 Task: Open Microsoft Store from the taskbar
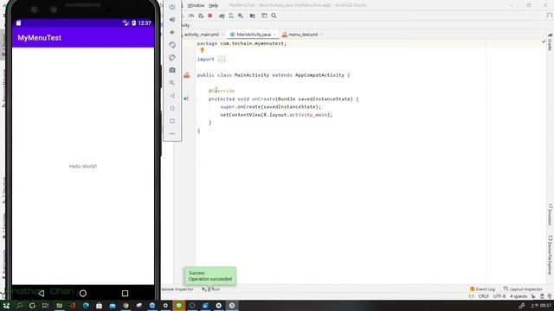(99, 305)
